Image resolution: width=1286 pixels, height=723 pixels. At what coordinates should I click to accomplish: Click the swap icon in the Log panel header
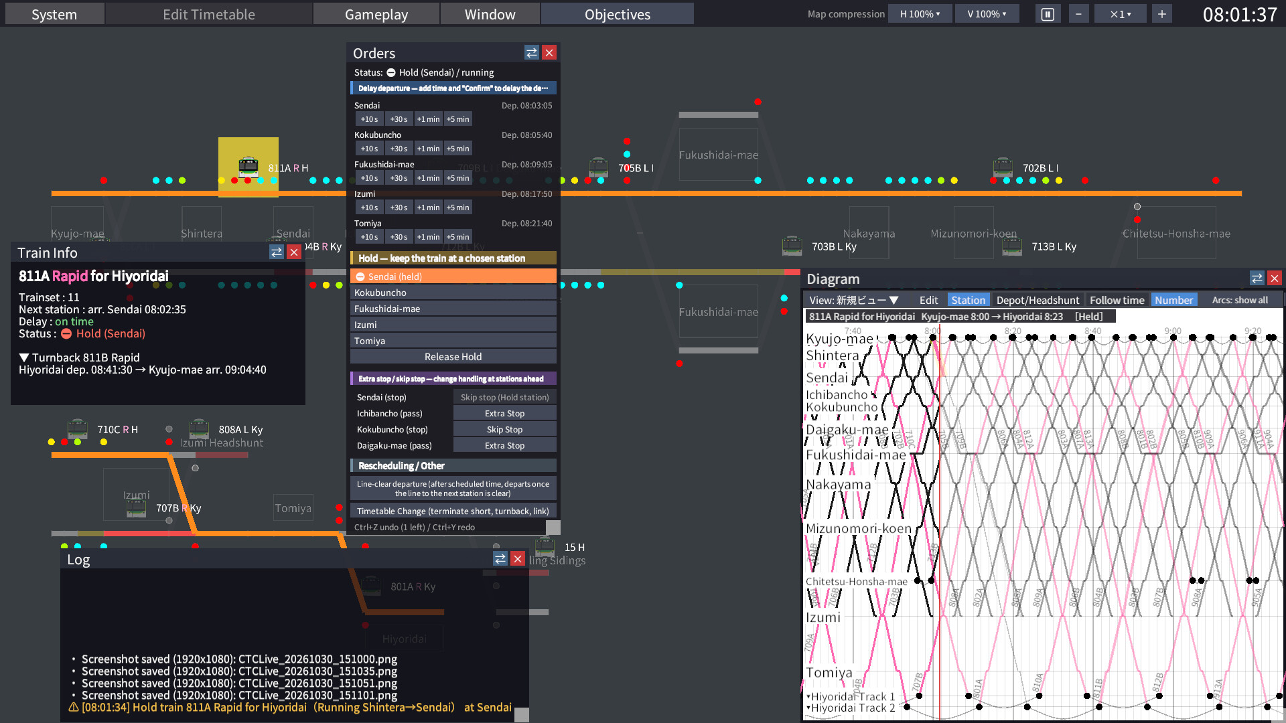(x=500, y=558)
